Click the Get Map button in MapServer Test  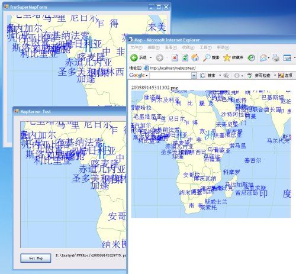(x=36, y=258)
